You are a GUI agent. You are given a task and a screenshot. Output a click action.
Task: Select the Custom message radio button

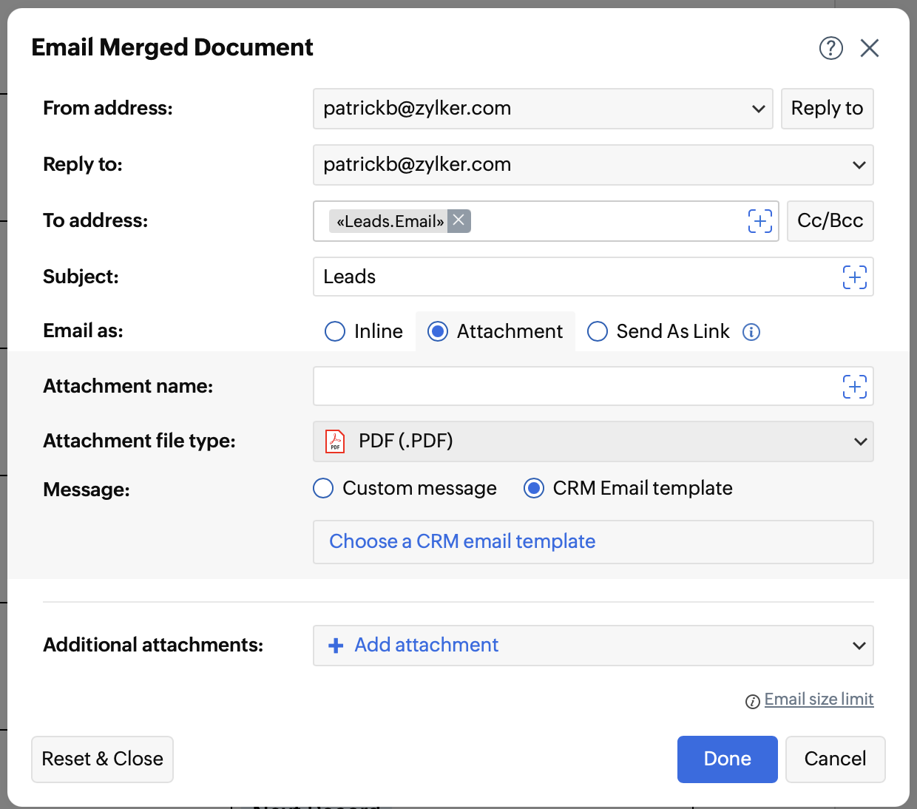(x=323, y=488)
